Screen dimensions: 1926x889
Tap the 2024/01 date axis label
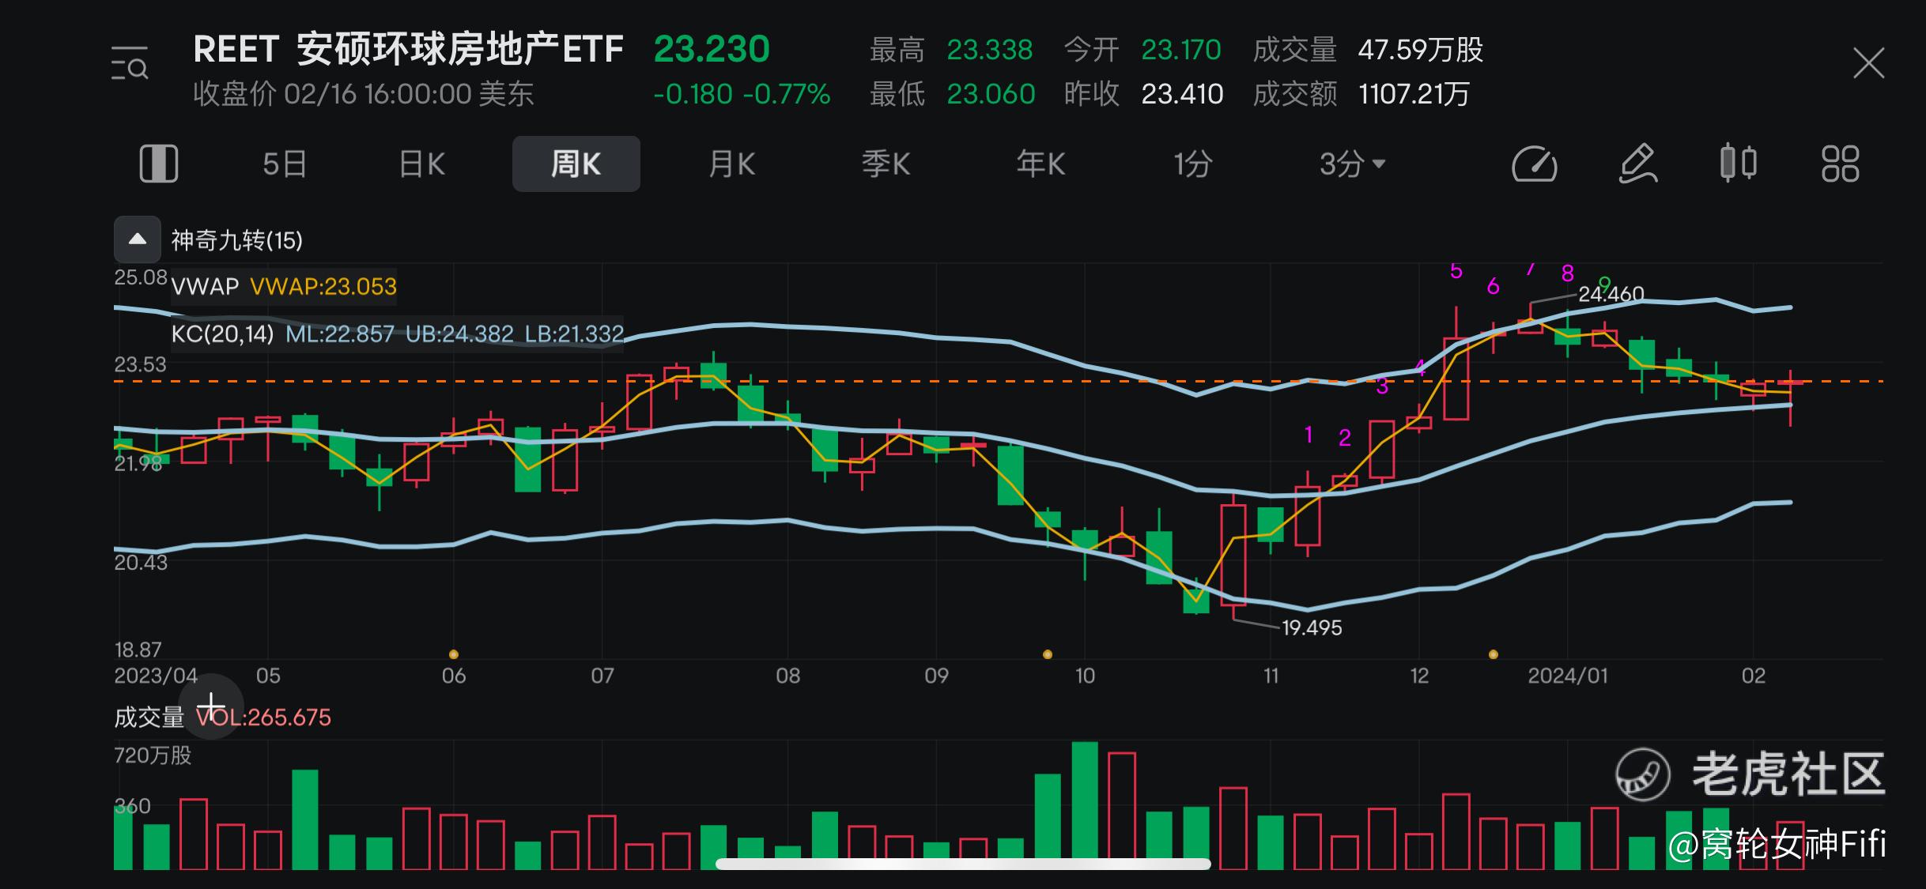pyautogui.click(x=1568, y=676)
